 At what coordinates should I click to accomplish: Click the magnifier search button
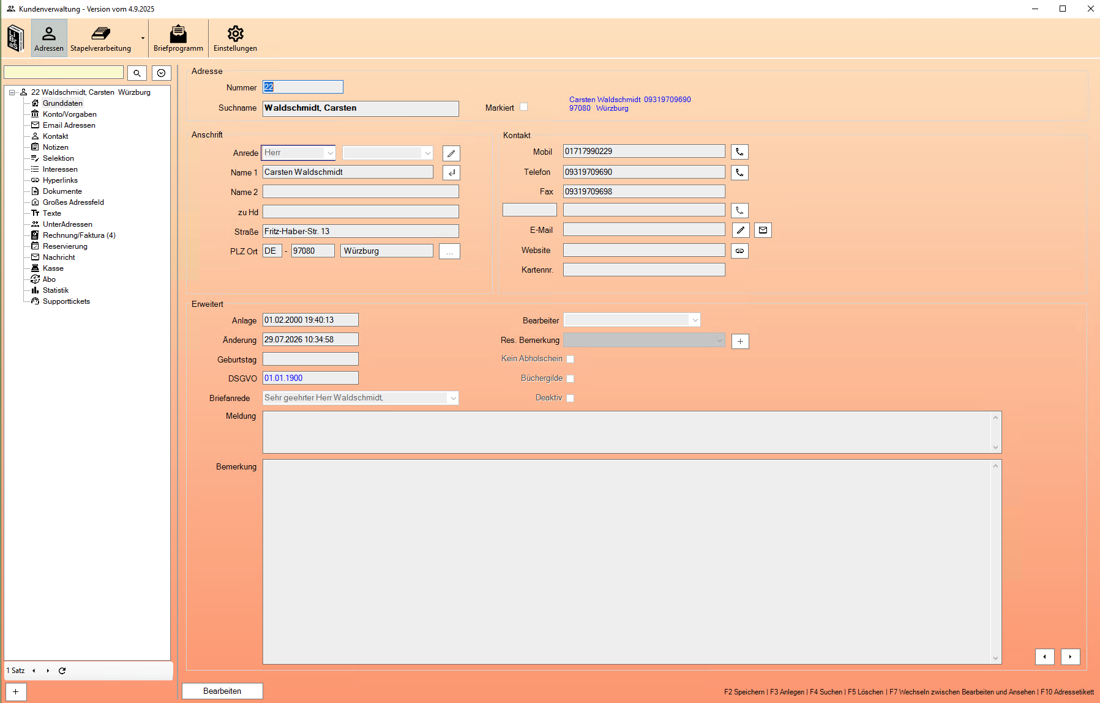[137, 73]
